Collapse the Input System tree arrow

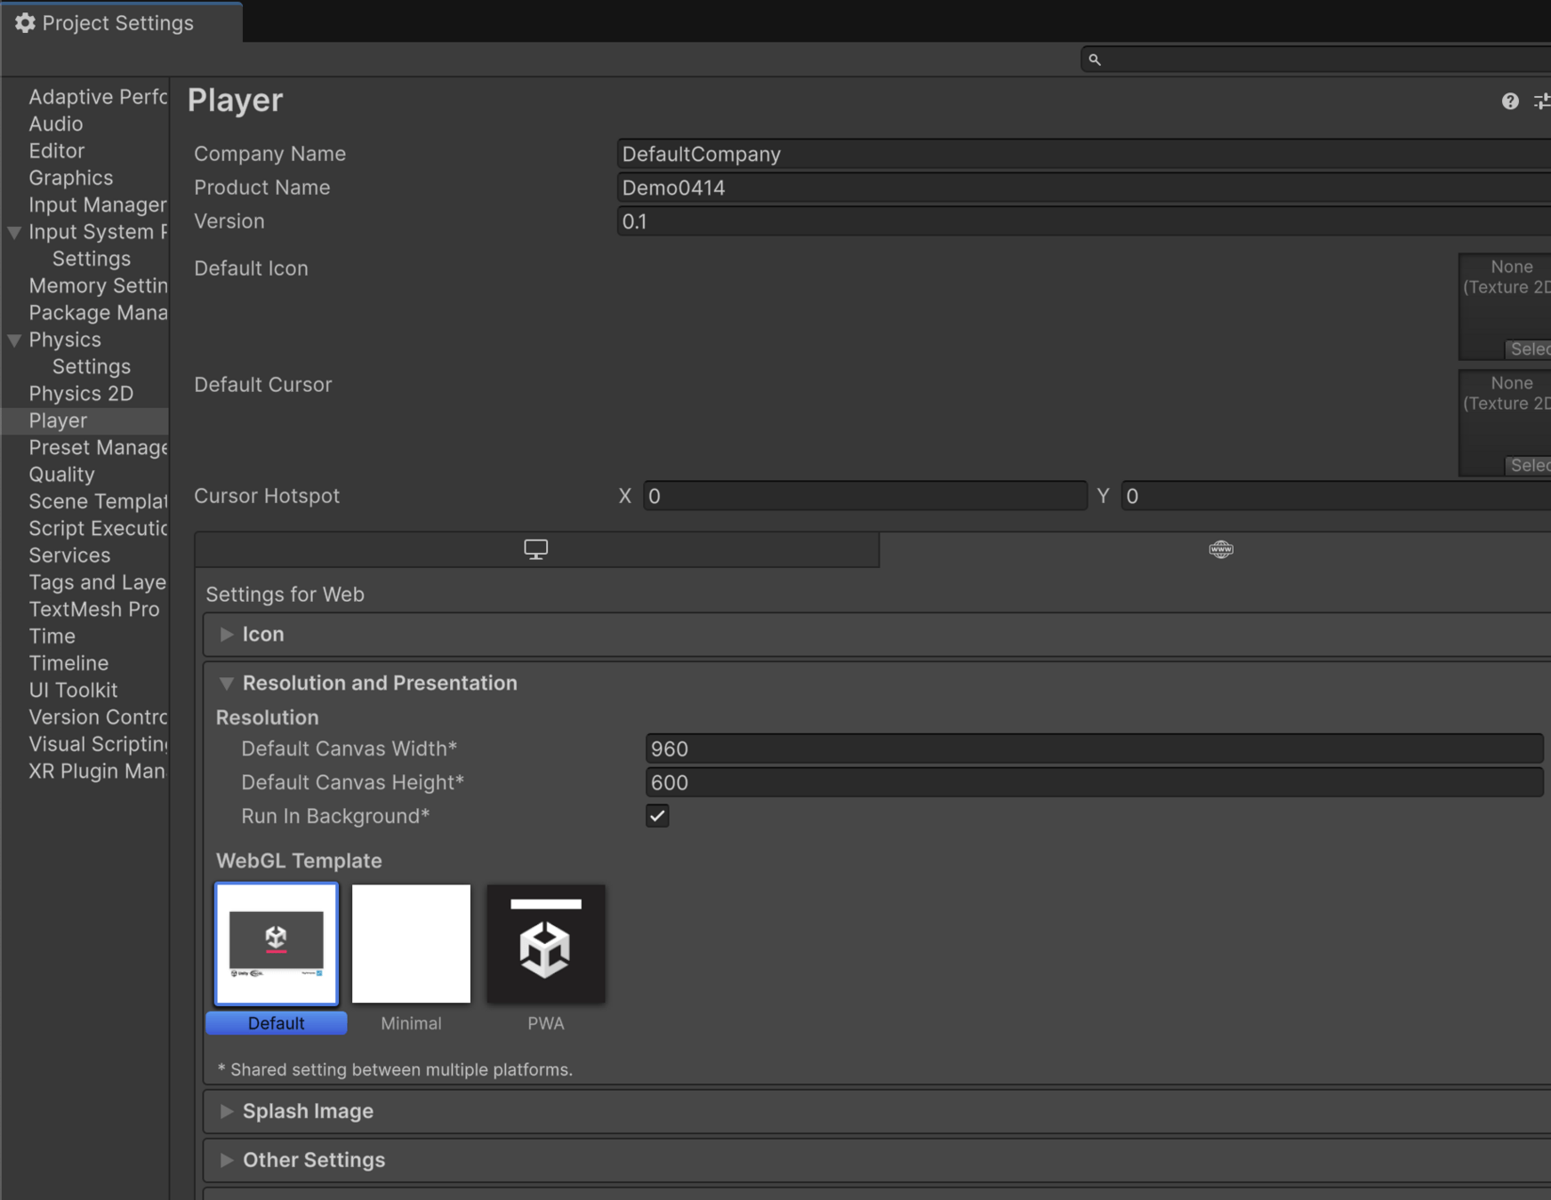(14, 233)
